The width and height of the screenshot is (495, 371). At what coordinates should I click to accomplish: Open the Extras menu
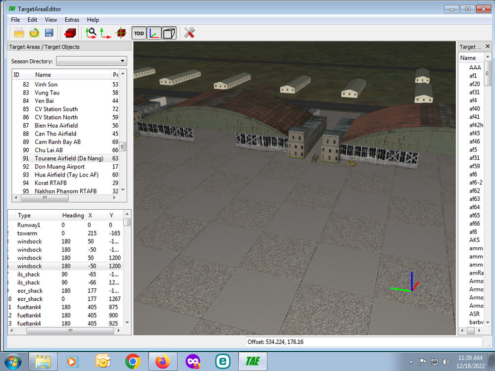(x=72, y=20)
